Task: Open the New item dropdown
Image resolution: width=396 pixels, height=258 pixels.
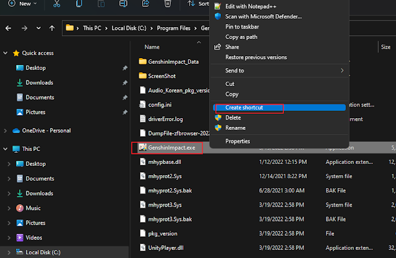Action: (x=22, y=4)
